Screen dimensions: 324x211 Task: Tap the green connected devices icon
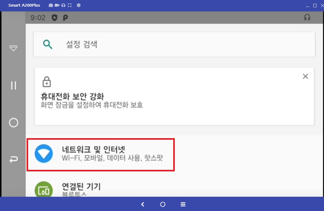click(x=44, y=189)
